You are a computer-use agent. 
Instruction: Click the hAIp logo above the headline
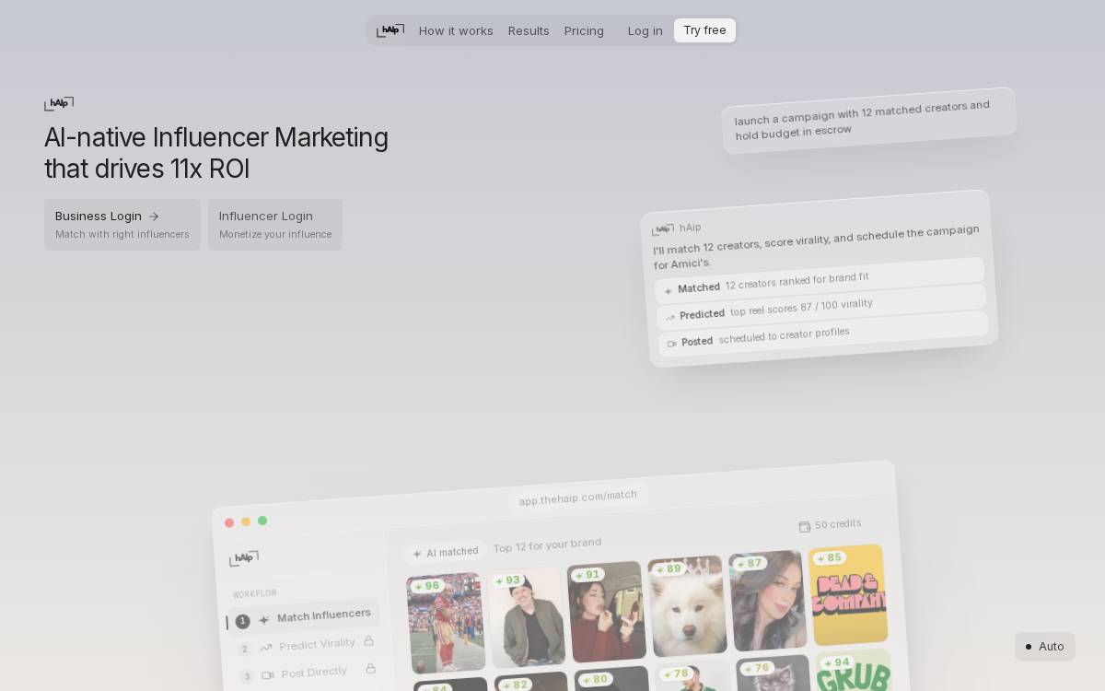pyautogui.click(x=59, y=103)
